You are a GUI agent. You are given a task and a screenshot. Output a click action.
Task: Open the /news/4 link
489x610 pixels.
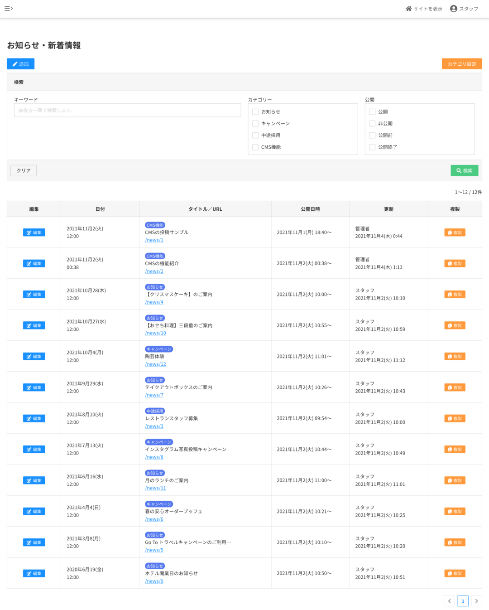click(x=154, y=302)
